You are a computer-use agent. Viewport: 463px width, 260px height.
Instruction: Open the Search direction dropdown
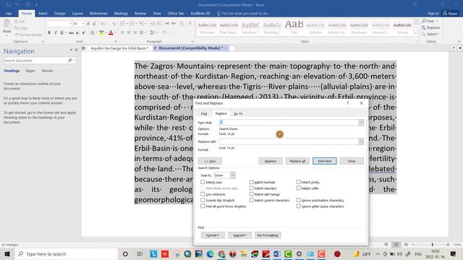[232, 175]
